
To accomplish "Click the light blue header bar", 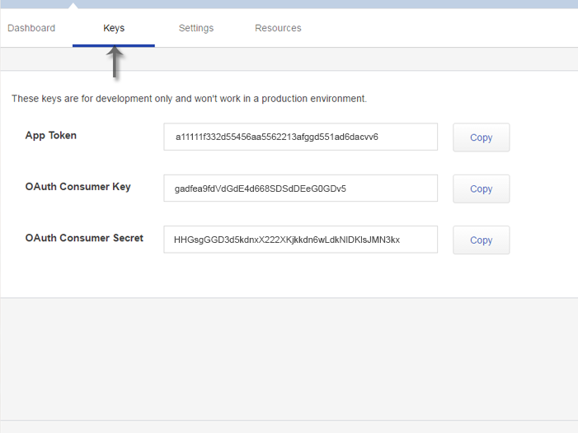I will pos(330,4).
